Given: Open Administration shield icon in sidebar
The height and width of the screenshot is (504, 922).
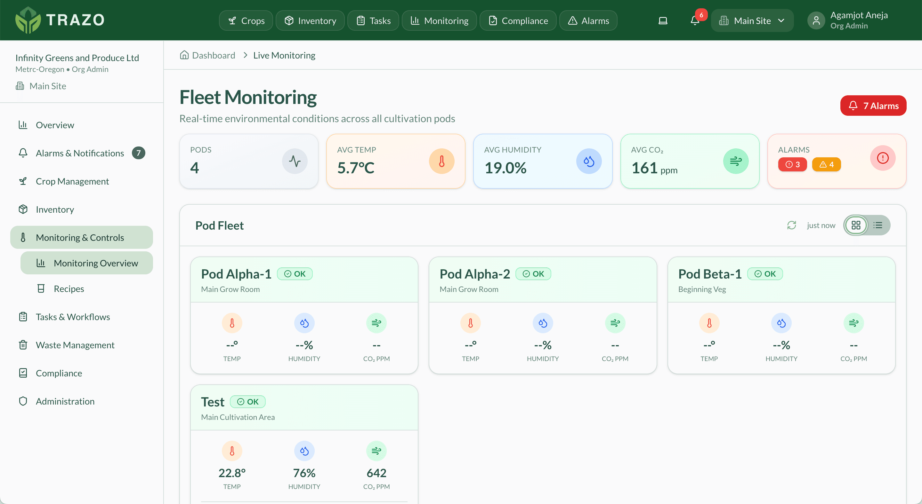Looking at the screenshot, I should point(23,401).
